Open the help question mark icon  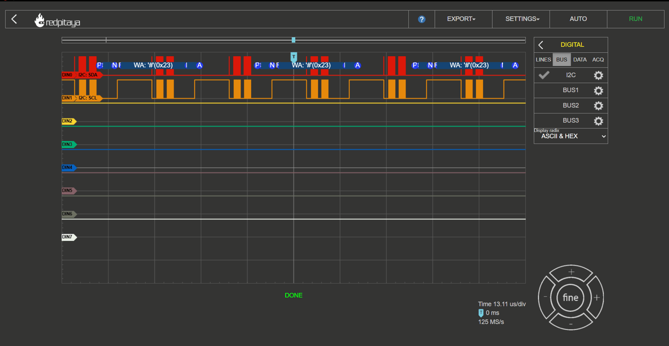(422, 20)
